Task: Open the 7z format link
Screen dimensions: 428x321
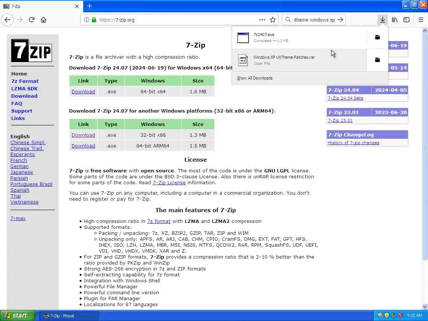Action: pyautogui.click(x=159, y=221)
